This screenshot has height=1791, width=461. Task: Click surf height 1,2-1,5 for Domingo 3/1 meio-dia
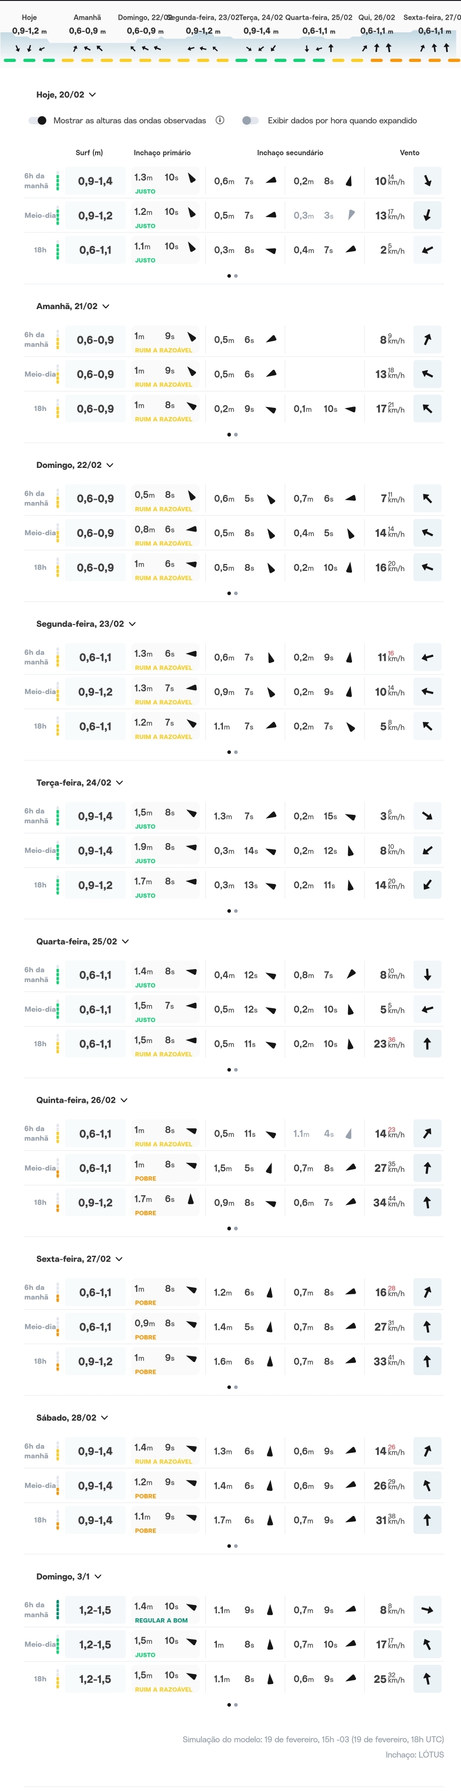click(95, 1644)
